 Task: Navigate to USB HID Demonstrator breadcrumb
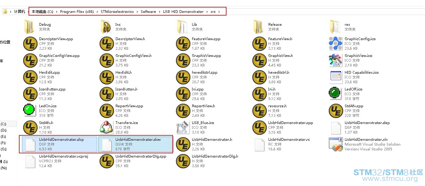(x=183, y=12)
